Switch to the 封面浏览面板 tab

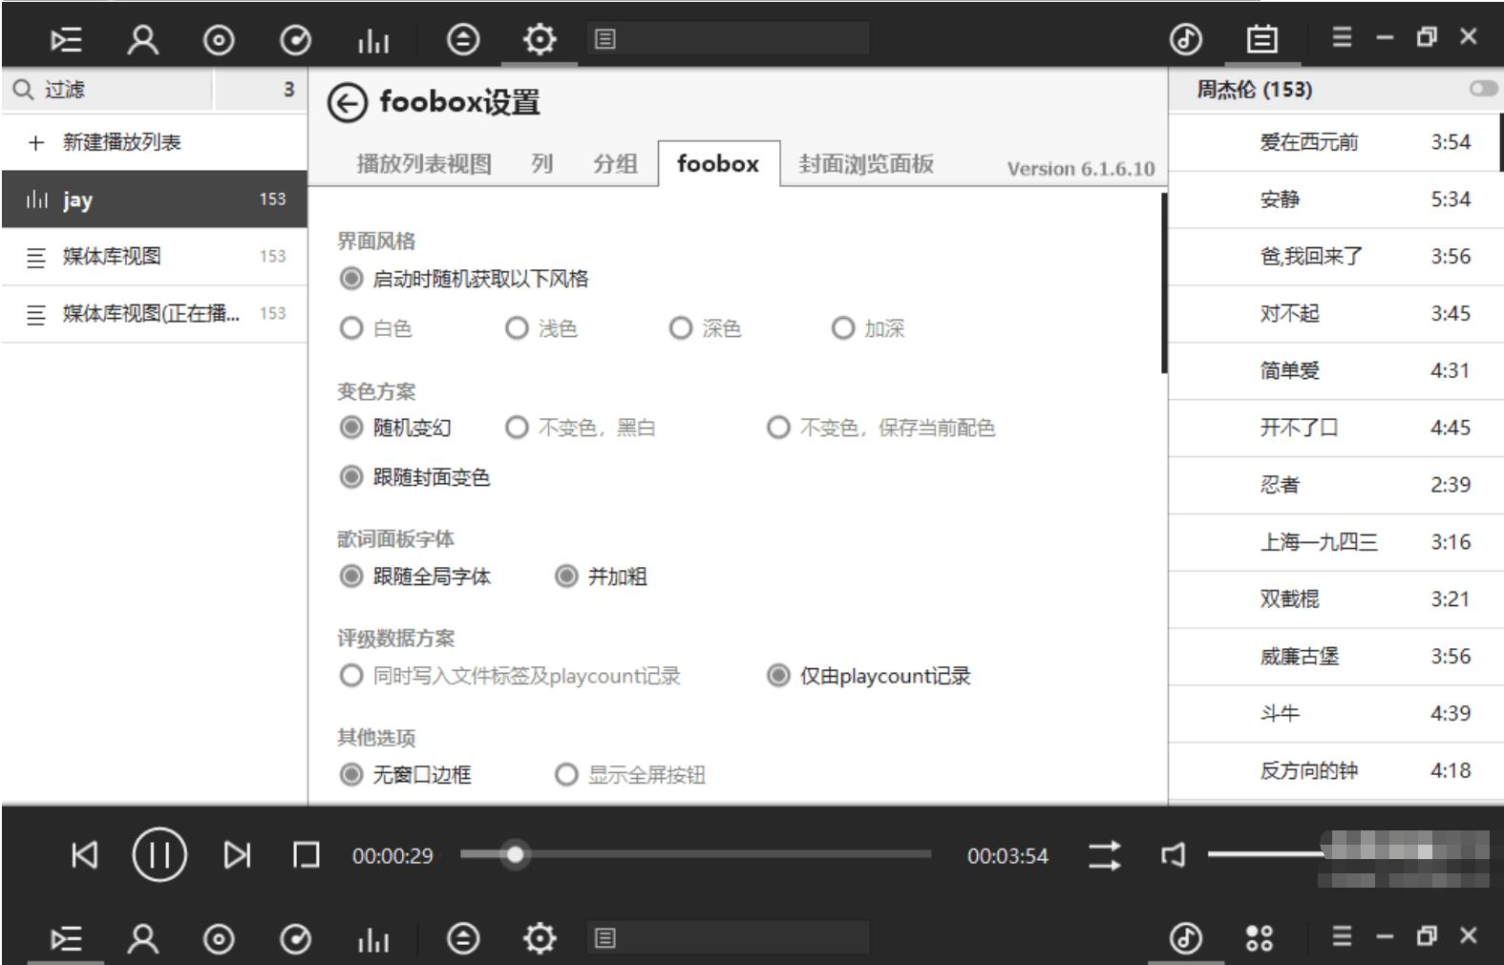pos(866,164)
